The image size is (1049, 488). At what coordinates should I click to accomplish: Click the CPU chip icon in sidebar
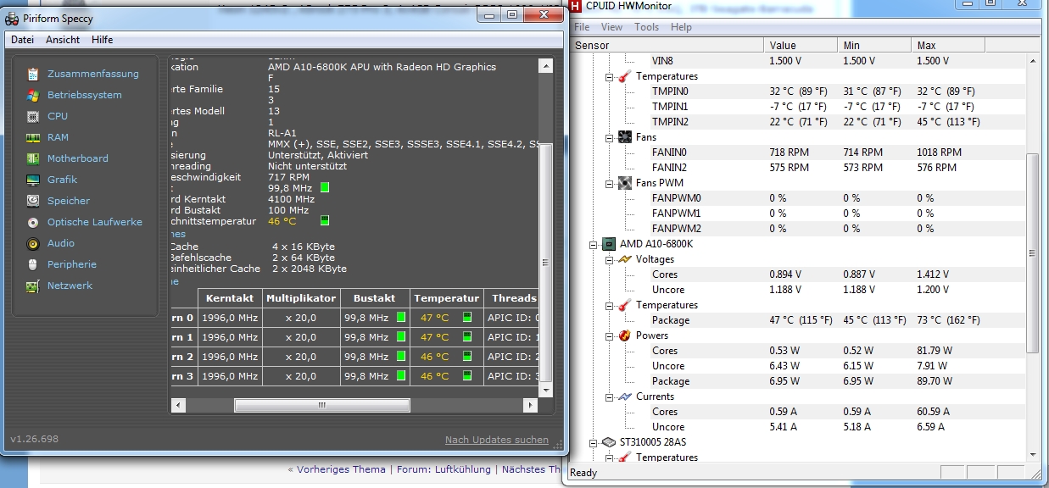pos(33,116)
